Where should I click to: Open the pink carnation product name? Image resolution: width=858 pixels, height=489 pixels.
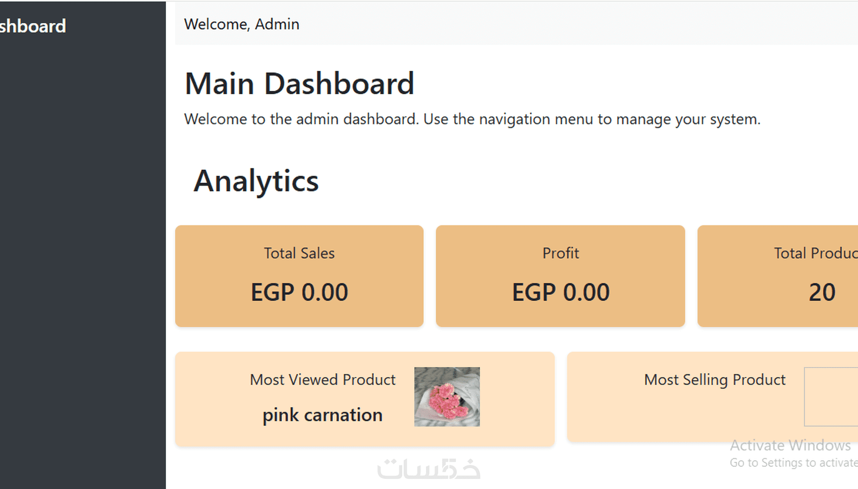tap(323, 415)
